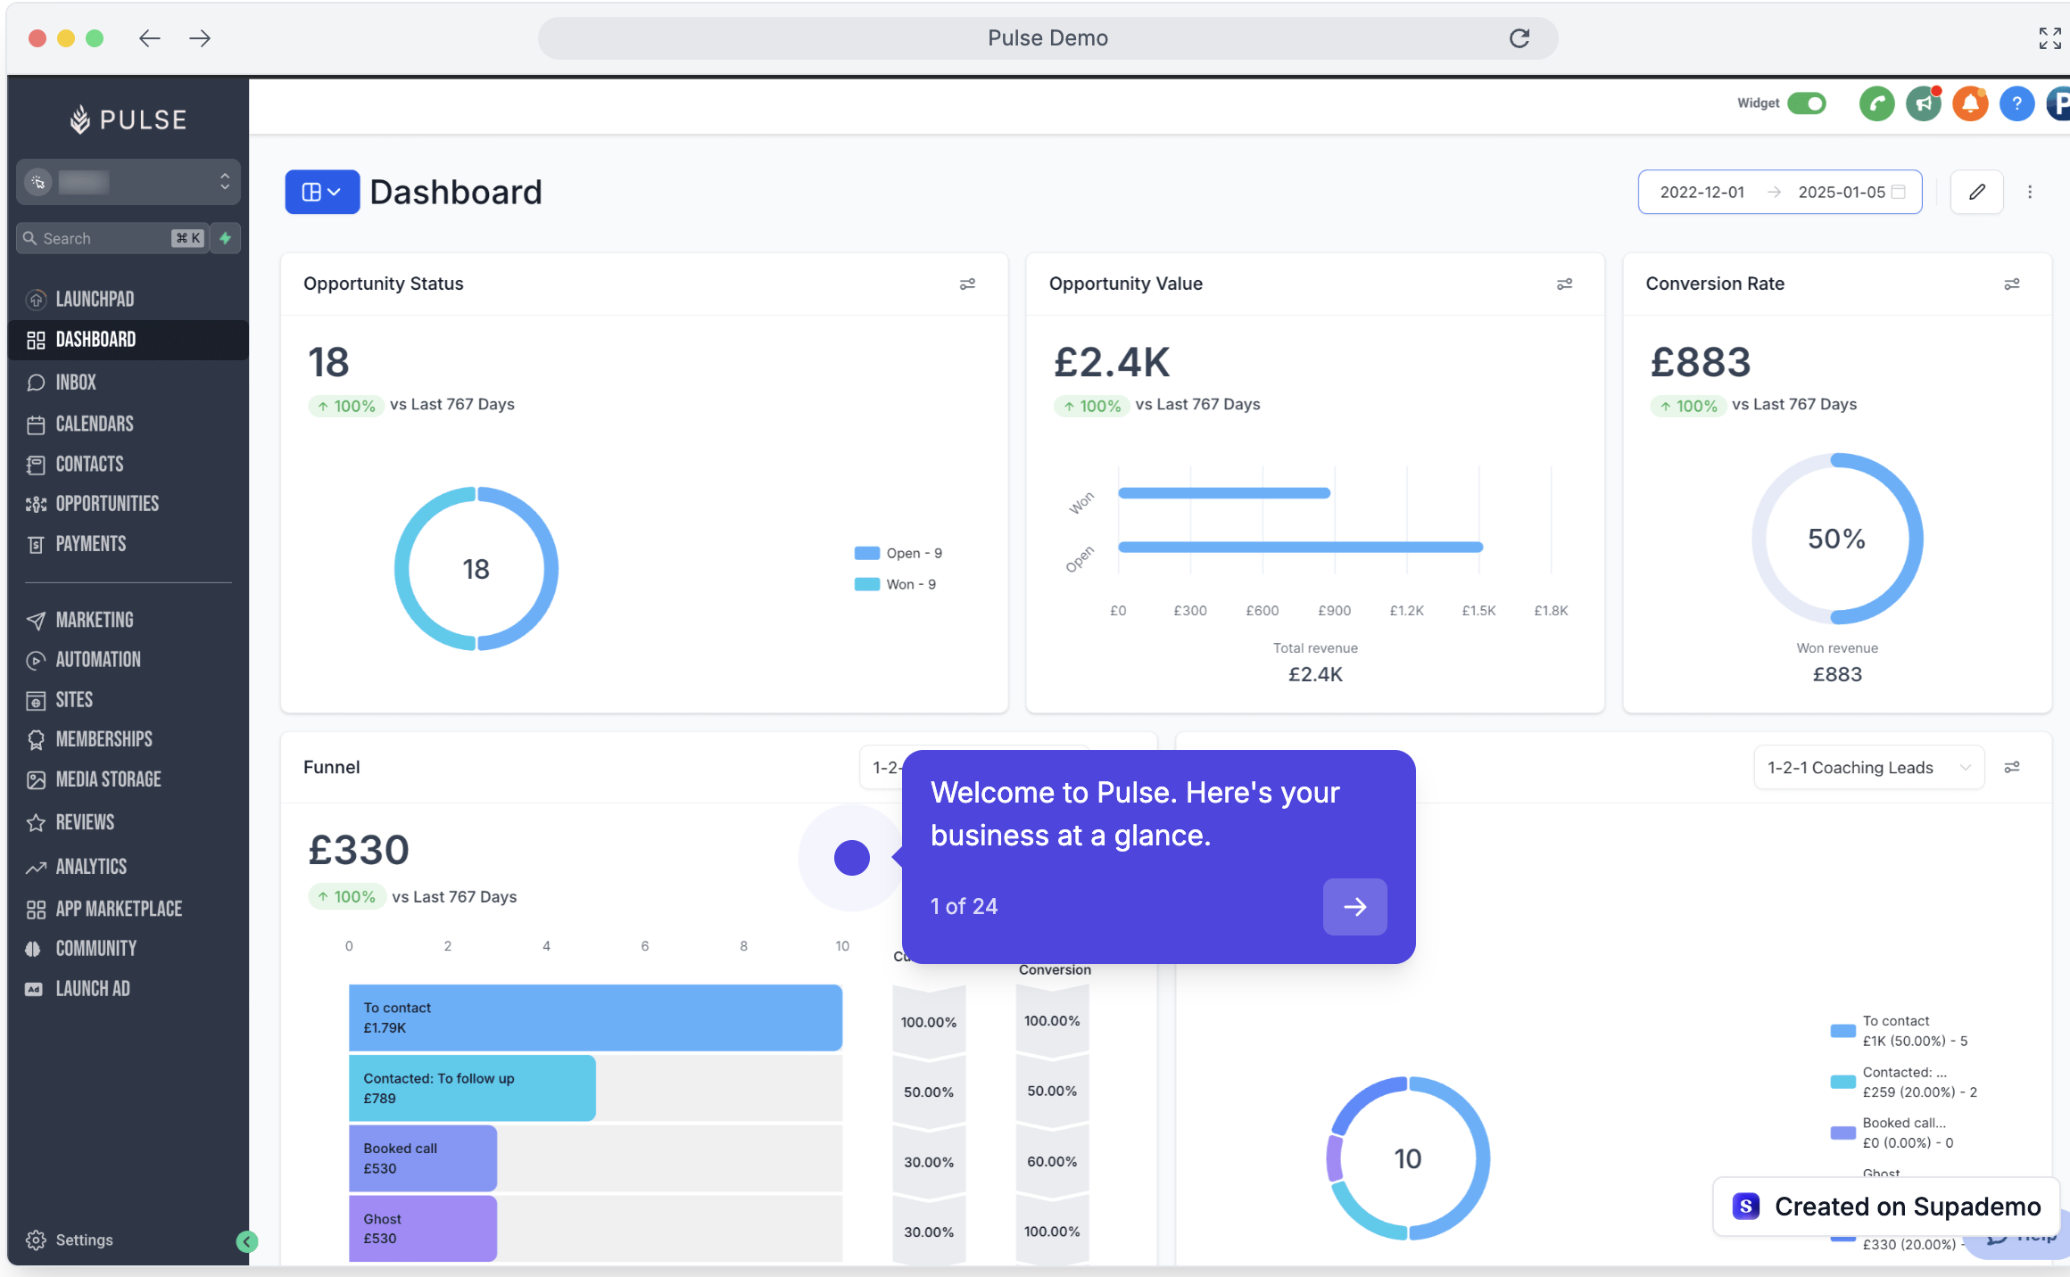Expand the sub-account switcher in sidebar
Screen dimensions: 2070x1277
click(x=128, y=182)
